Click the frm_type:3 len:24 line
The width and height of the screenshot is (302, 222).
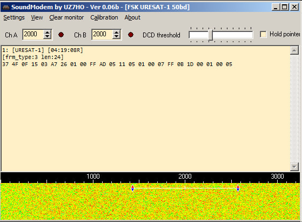33,57
